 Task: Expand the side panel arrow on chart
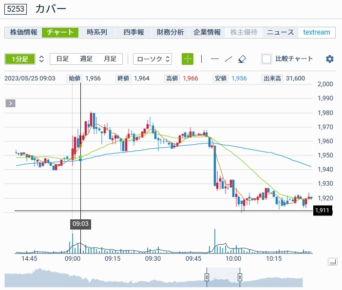pos(11,103)
